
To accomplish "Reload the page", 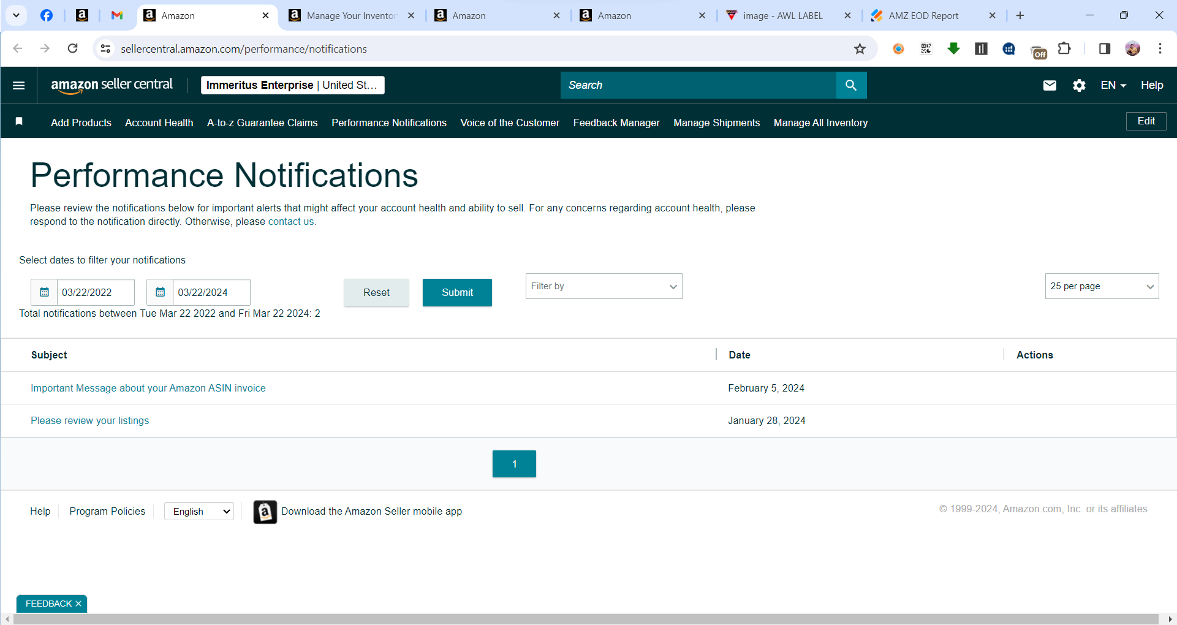I will 72,48.
